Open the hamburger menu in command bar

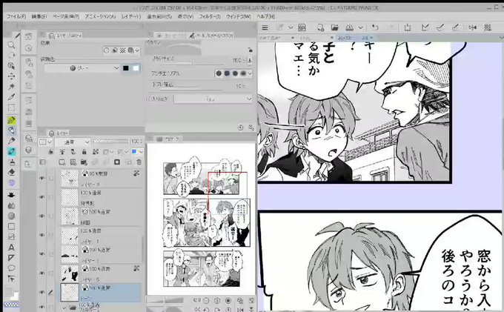pyautogui.click(x=265, y=27)
